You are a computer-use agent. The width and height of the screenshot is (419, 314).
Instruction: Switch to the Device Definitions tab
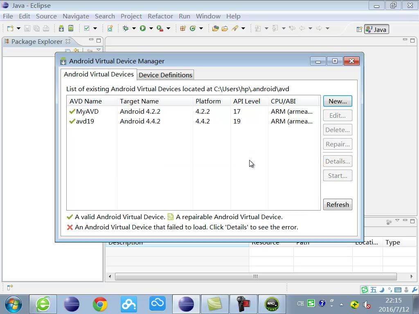165,75
